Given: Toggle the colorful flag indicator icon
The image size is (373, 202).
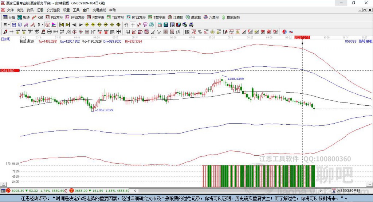Looking at the screenshot, I should [x=54, y=25].
